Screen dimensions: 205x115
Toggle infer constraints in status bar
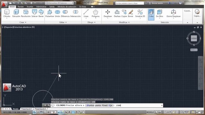[34, 112]
